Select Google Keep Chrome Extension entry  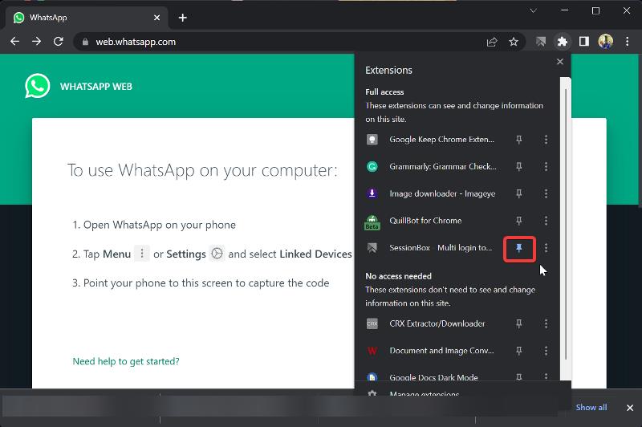tap(442, 140)
